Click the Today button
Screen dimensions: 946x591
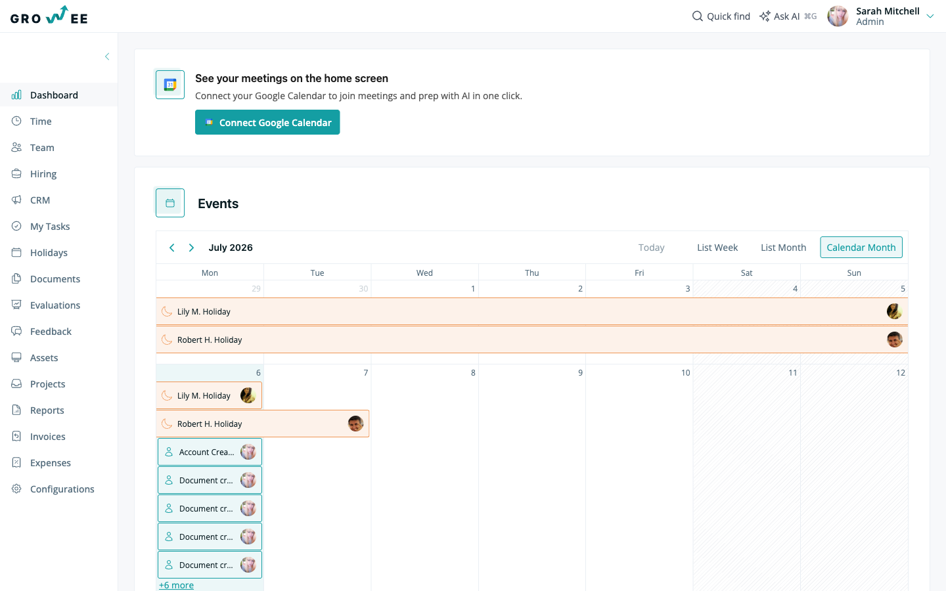click(651, 248)
